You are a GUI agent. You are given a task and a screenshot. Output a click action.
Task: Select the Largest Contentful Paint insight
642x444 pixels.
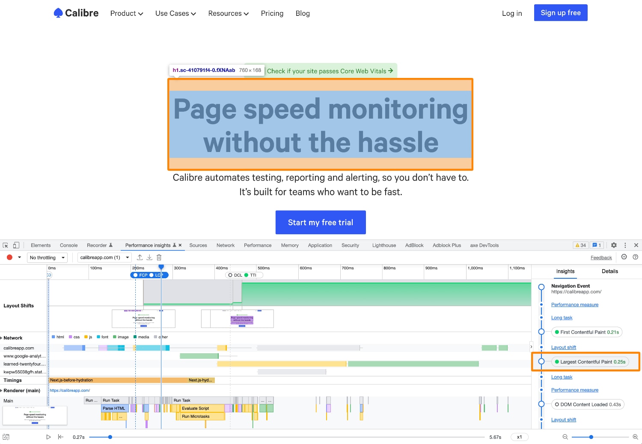pos(591,361)
